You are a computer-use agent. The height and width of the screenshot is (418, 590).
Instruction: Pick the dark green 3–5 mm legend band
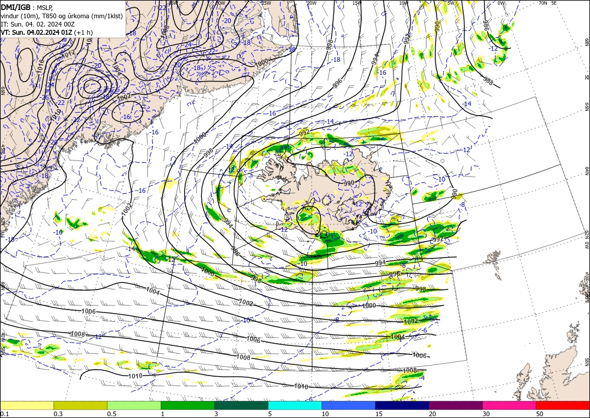241,405
